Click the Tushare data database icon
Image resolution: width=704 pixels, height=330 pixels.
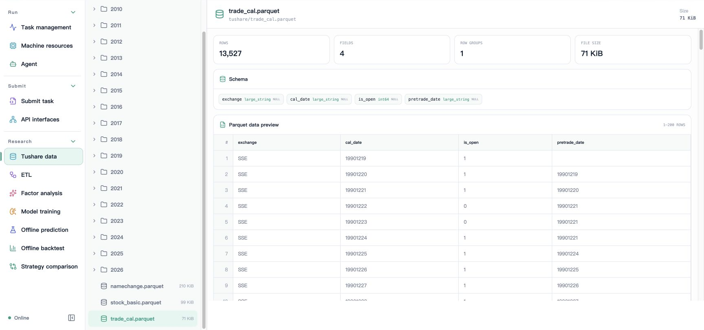(x=13, y=156)
